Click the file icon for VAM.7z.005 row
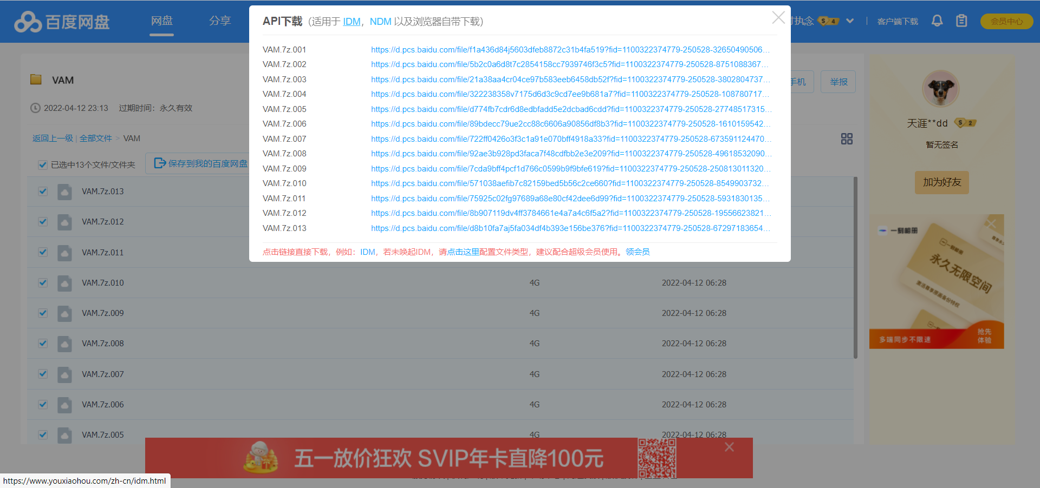Screen dimensions: 1040x488 64,435
